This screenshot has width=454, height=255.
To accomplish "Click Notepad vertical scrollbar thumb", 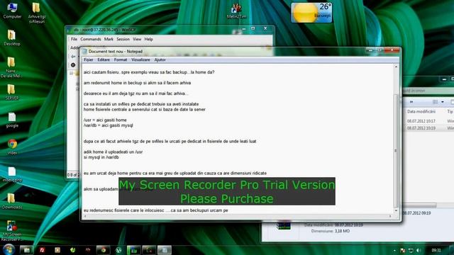I will pos(396,150).
